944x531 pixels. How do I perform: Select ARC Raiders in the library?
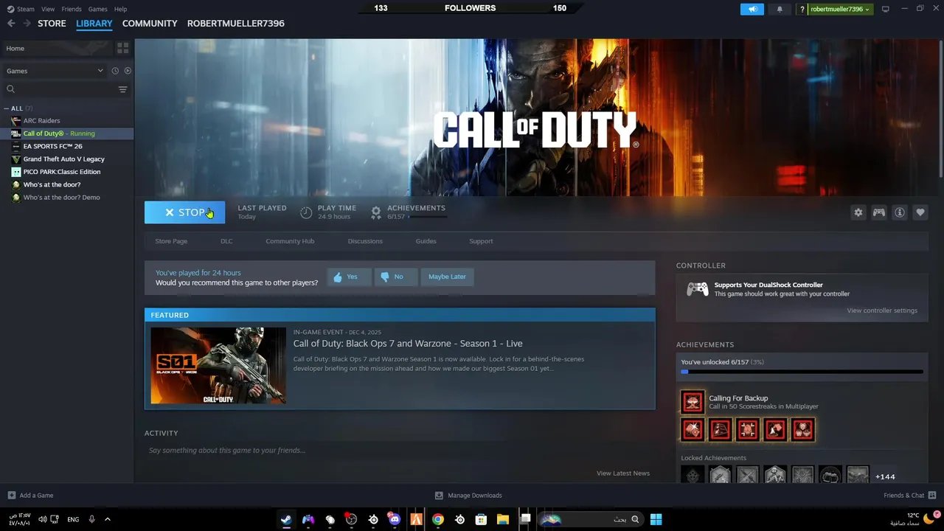pos(41,121)
